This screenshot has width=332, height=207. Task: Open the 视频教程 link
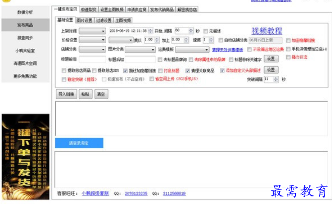267,31
